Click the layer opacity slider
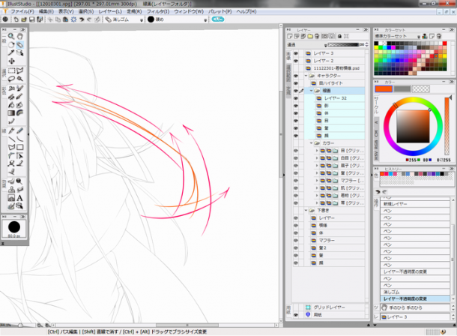The width and height of the screenshot is (457, 336). click(x=343, y=45)
